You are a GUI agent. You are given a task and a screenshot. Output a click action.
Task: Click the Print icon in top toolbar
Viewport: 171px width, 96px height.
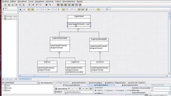point(24,5)
